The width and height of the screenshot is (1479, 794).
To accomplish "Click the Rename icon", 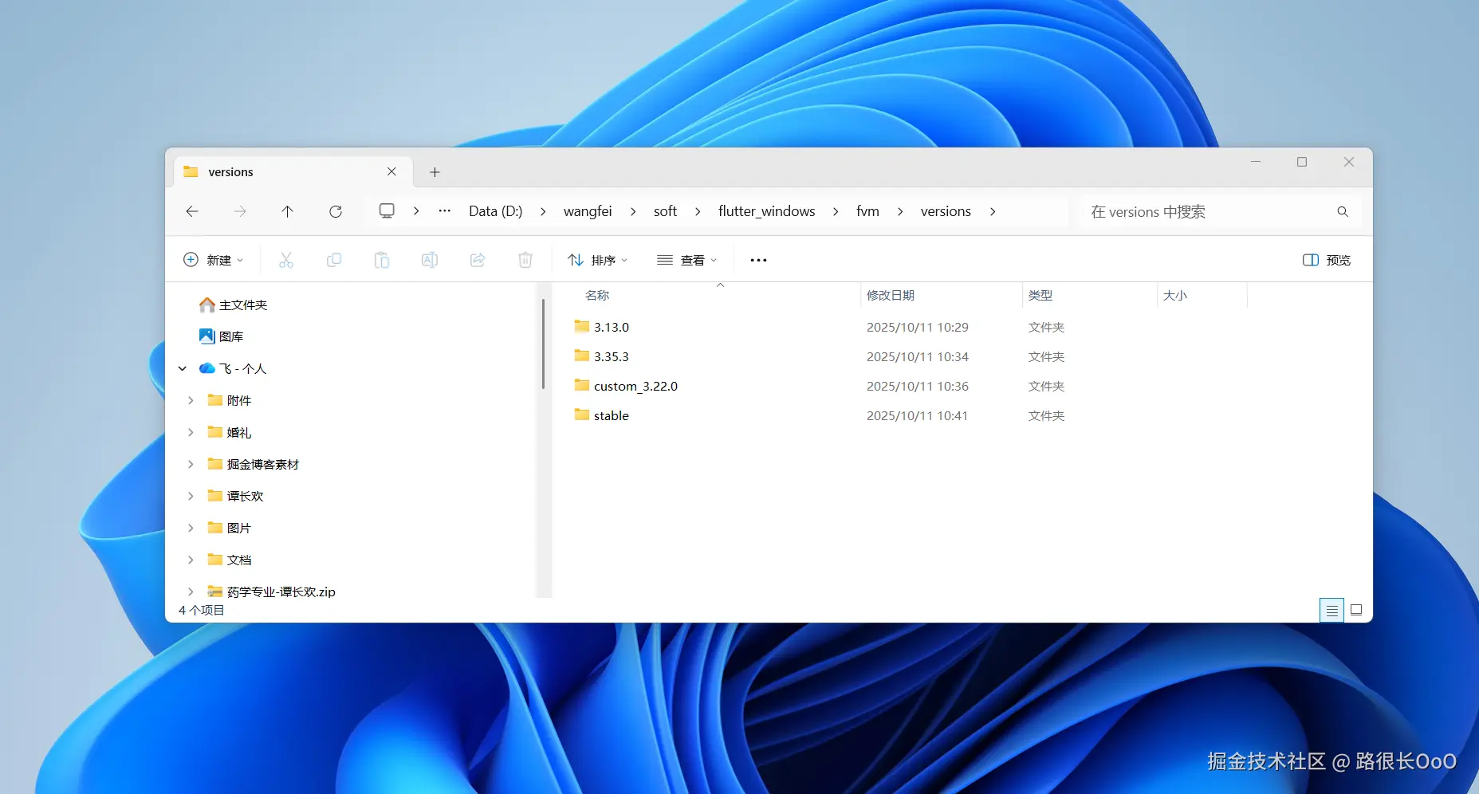I will pos(430,260).
